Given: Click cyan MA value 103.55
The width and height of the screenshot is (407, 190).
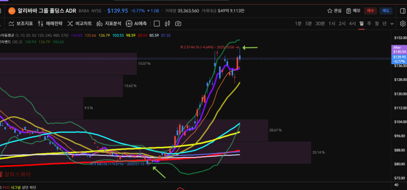Looking at the screenshot, I should pyautogui.click(x=118, y=35).
